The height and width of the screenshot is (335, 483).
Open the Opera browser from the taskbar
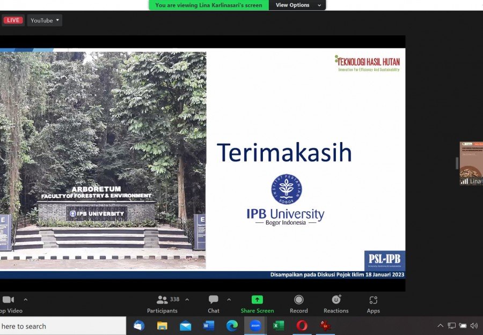pyautogui.click(x=302, y=325)
